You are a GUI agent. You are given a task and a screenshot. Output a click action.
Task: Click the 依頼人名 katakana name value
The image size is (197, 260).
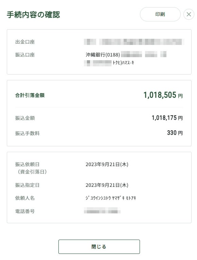click(x=111, y=198)
